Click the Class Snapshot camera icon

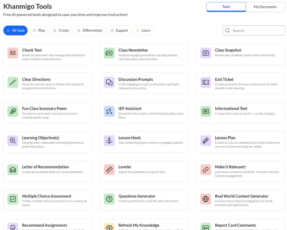click(206, 53)
